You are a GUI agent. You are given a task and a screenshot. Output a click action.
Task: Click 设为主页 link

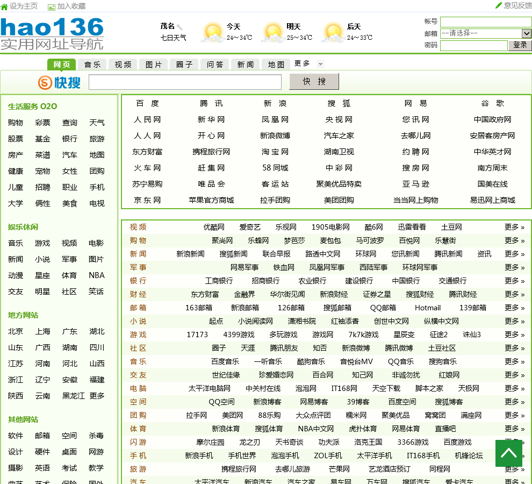pos(24,6)
